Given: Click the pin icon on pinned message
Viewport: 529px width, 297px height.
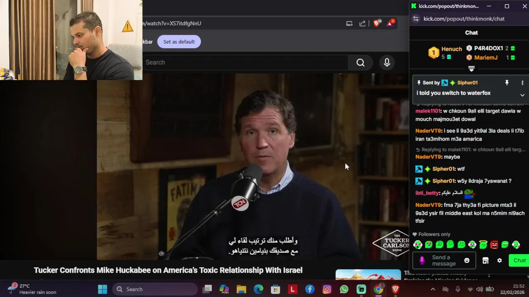Looking at the screenshot, I should tap(507, 82).
